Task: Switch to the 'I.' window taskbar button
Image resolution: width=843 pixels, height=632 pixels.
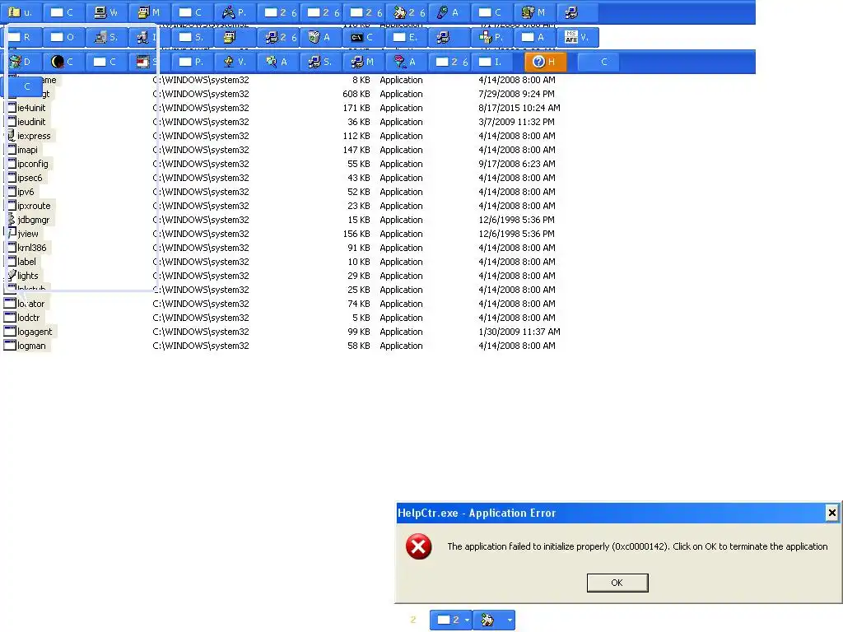Action: (x=491, y=62)
